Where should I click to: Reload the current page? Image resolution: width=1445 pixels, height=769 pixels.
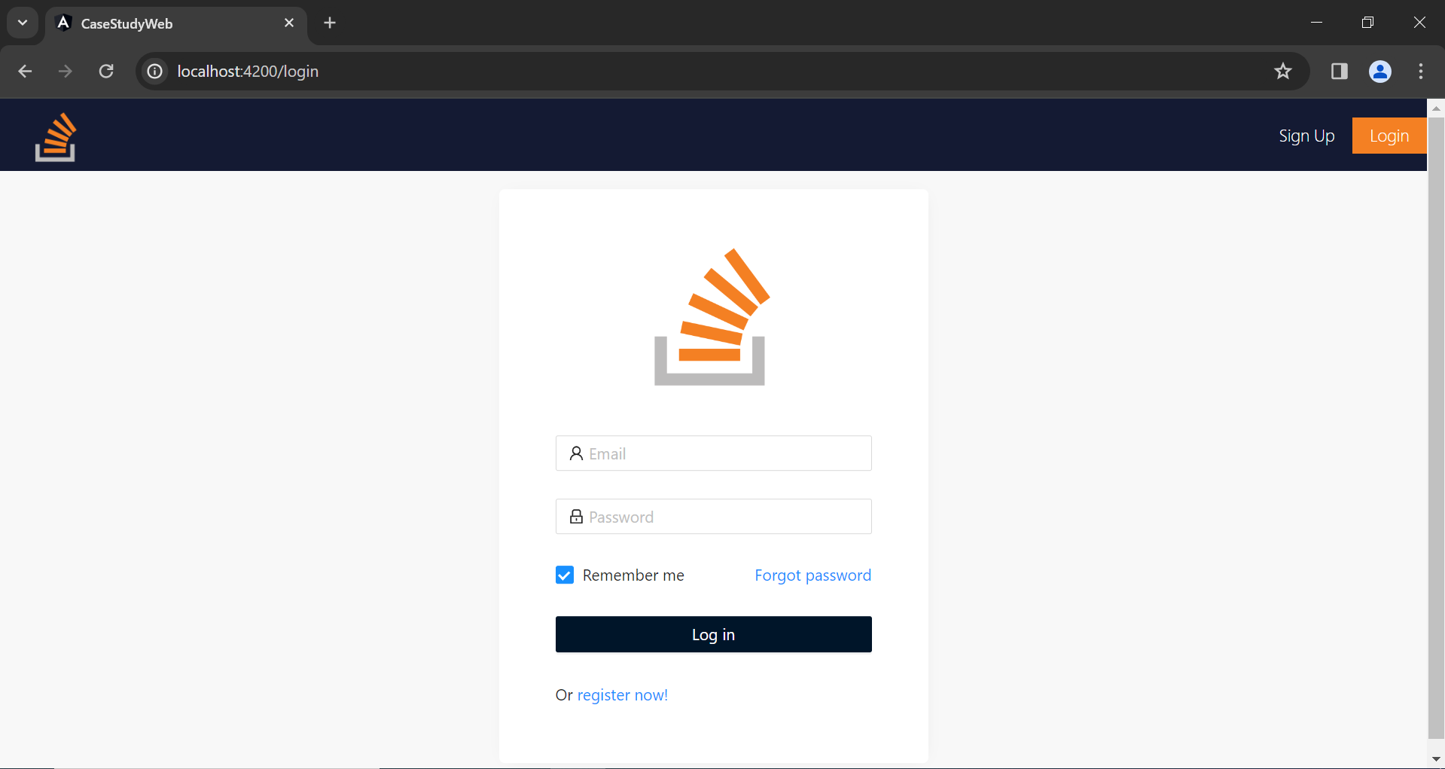[x=106, y=72]
